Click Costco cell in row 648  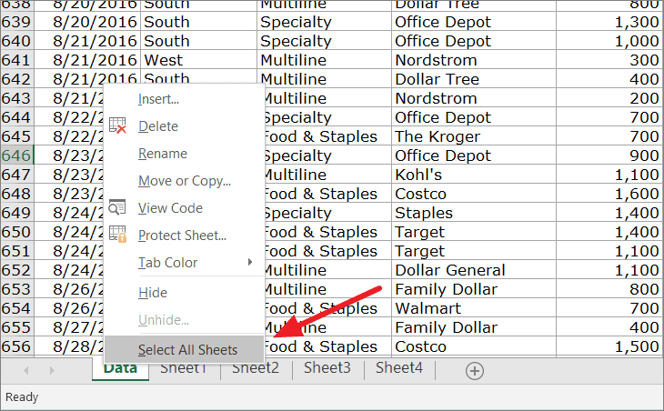coord(474,194)
